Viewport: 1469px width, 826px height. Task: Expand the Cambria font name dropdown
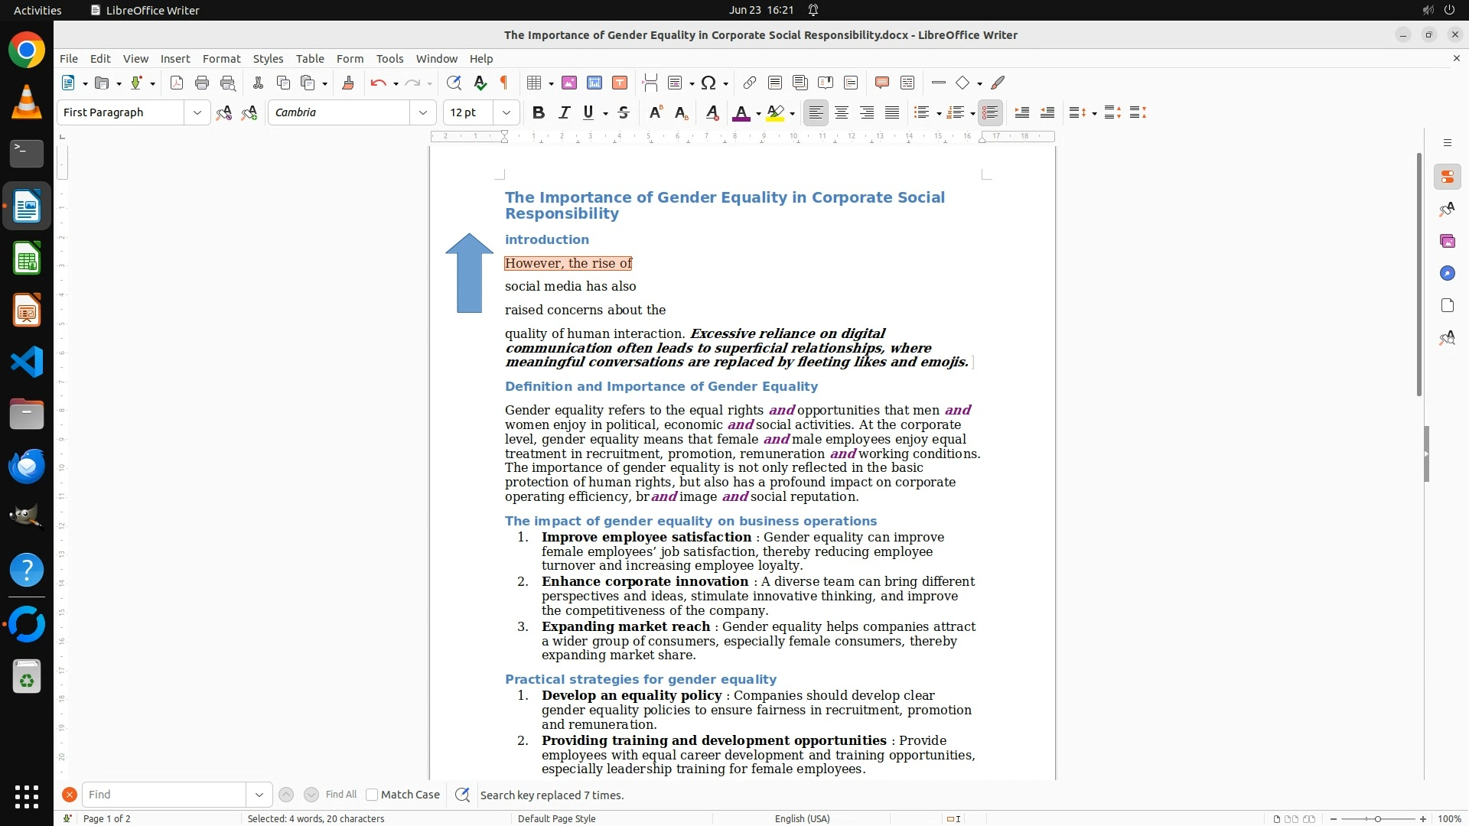pyautogui.click(x=423, y=112)
